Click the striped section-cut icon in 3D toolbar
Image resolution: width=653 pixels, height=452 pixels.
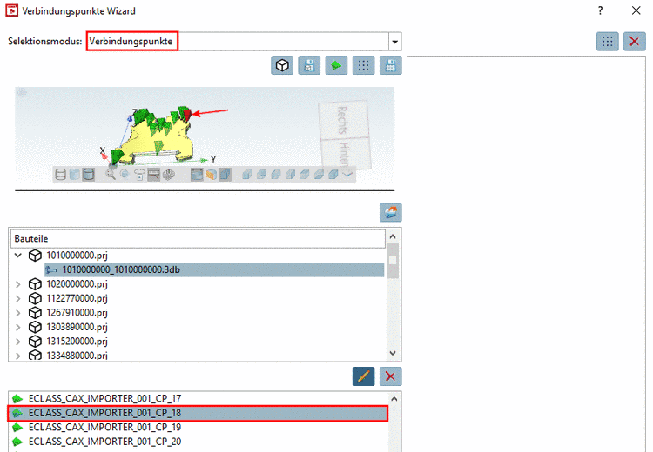coord(168,175)
